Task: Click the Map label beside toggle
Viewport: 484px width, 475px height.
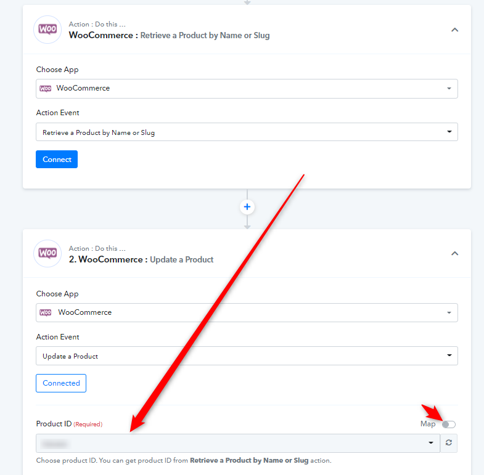Action: 428,424
